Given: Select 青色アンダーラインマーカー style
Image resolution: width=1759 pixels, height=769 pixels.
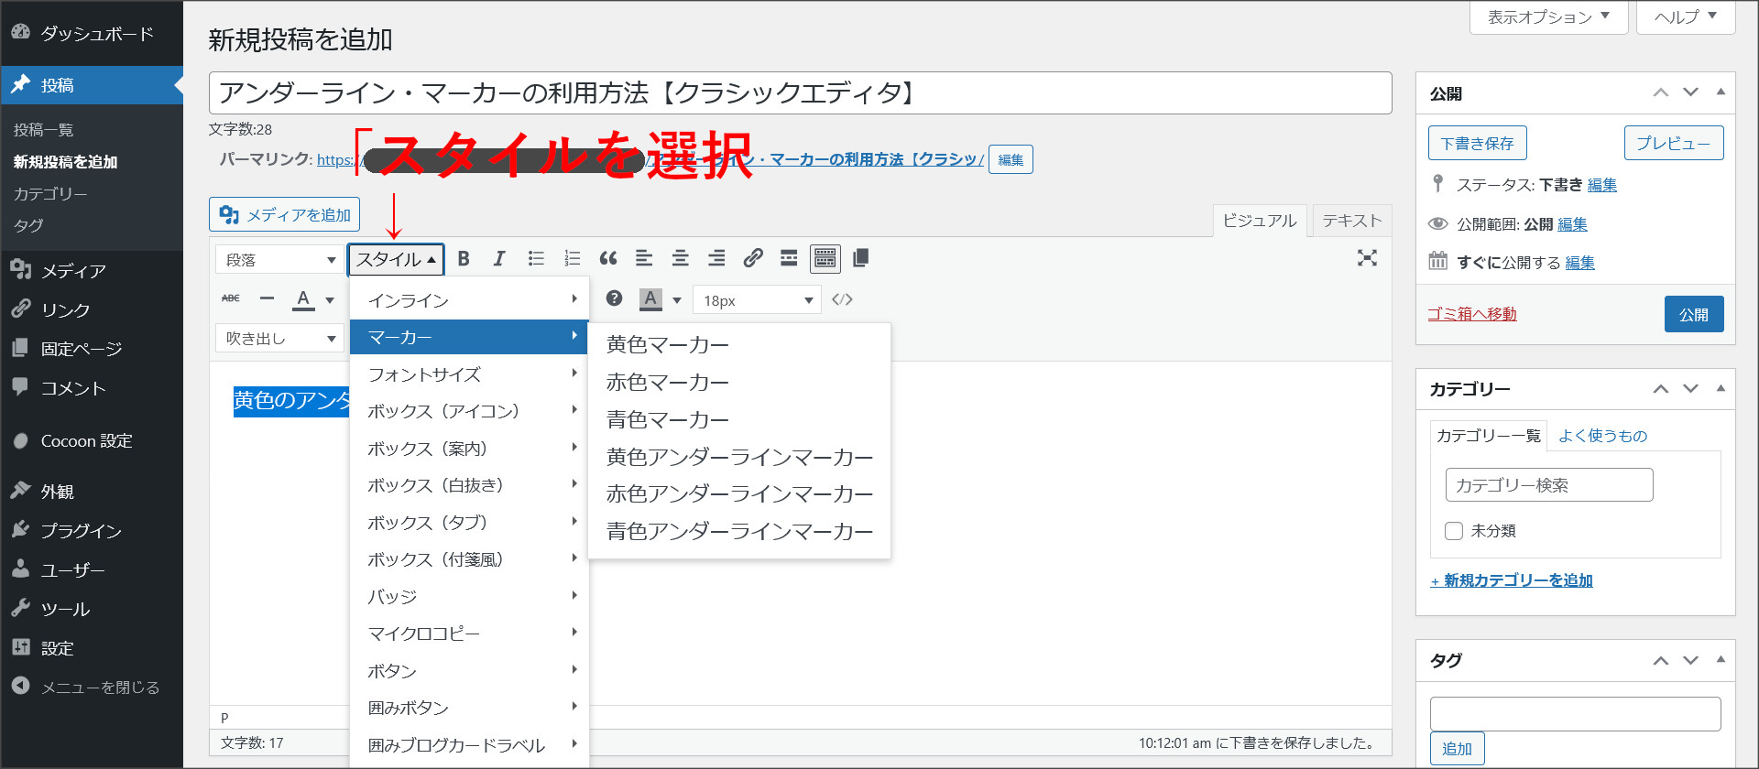Looking at the screenshot, I should click(739, 531).
